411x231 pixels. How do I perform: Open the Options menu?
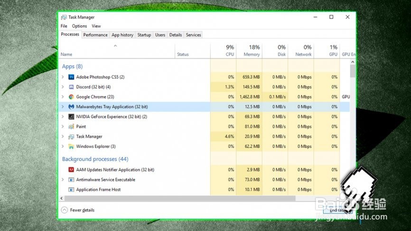79,26
